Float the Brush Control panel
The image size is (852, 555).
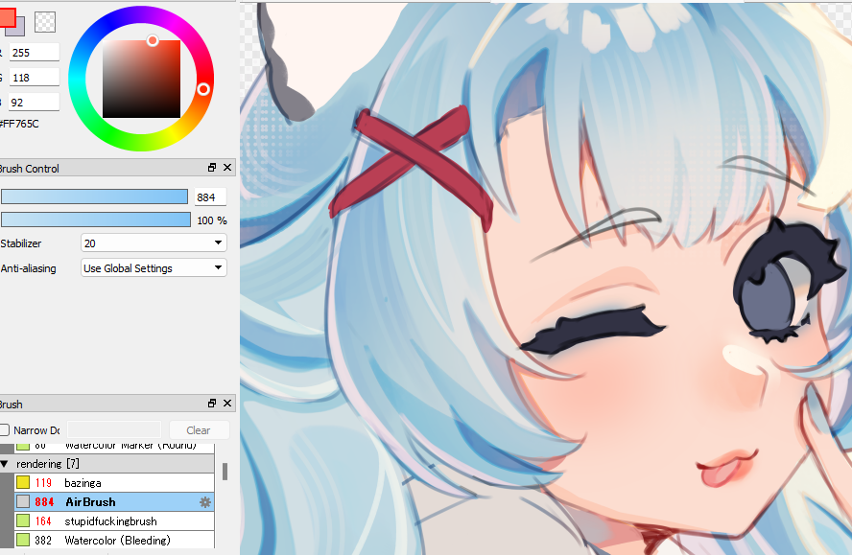212,168
